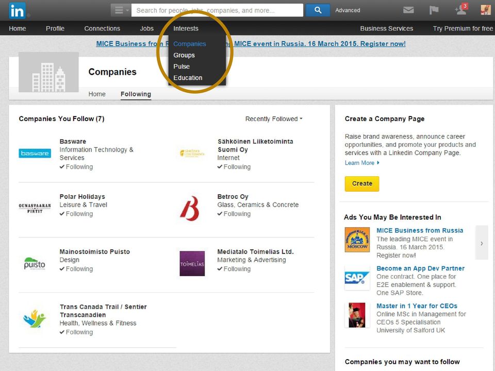Open the Basware company name link
495x371 pixels.
73,141
